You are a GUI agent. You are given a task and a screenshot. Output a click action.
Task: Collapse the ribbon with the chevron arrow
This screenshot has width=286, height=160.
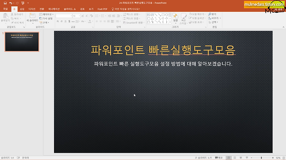(284, 27)
